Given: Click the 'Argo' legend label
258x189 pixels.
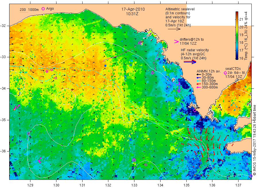Looking at the screenshot, I should tap(50, 9).
